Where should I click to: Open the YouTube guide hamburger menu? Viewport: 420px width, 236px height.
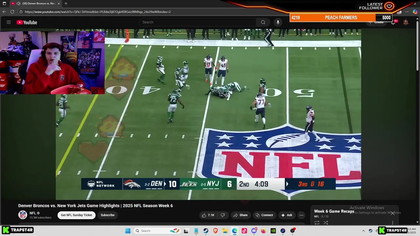point(9,22)
